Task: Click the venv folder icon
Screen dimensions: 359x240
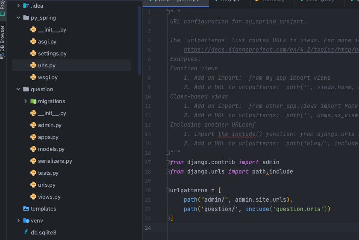Action: pos(26,220)
